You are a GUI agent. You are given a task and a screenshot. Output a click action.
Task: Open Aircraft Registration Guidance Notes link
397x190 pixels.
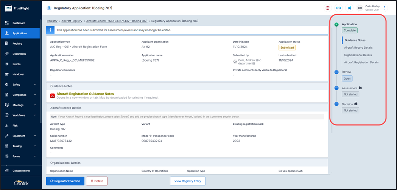pyautogui.click(x=85, y=94)
